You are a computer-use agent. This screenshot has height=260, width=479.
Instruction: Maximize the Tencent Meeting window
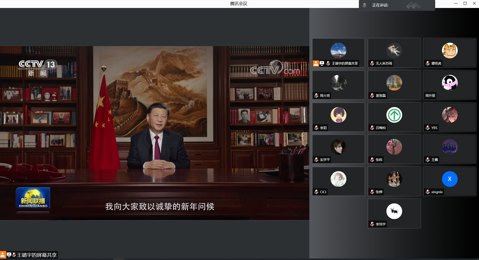click(x=465, y=3)
